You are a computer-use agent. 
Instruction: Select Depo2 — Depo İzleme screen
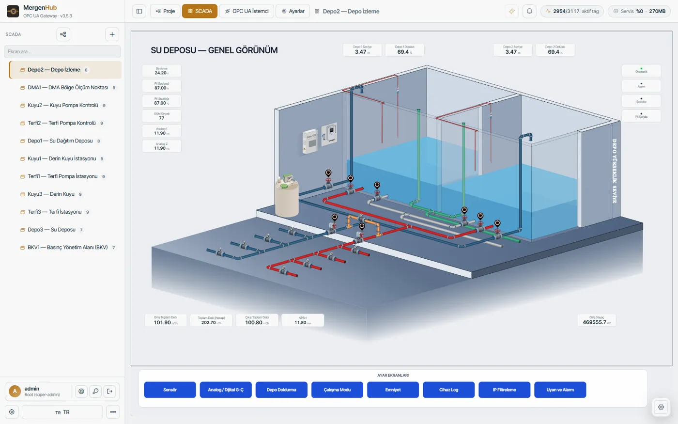pos(65,70)
